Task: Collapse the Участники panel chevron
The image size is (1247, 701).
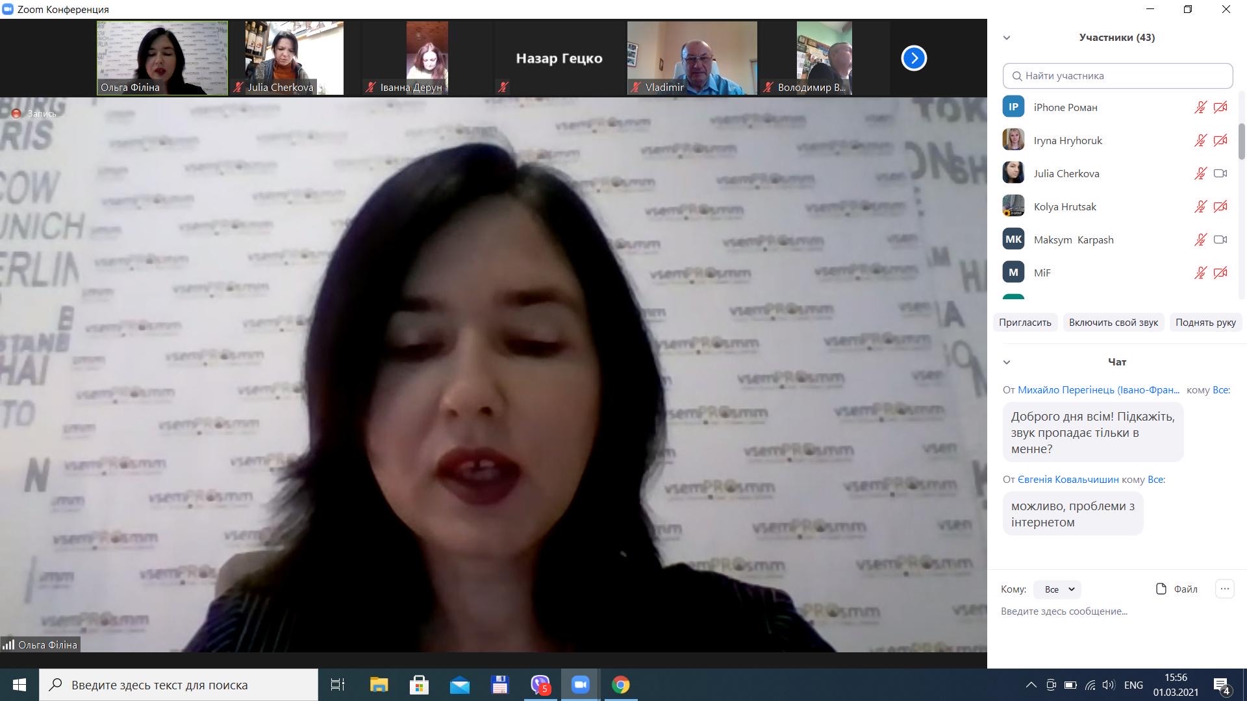Action: 1007,38
